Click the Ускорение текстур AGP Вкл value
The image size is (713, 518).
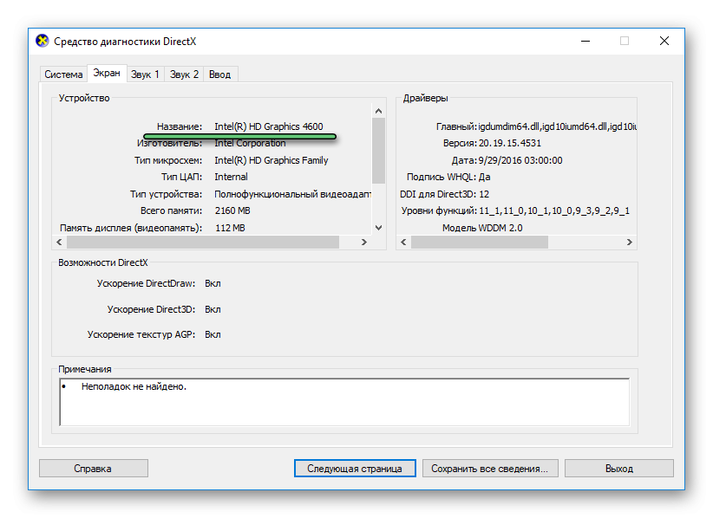[213, 334]
